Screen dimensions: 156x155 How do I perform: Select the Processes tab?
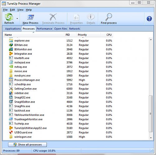click(x=29, y=29)
